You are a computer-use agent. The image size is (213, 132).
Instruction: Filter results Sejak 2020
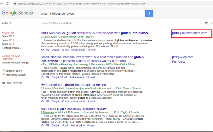pyautogui.click(x=8, y=36)
